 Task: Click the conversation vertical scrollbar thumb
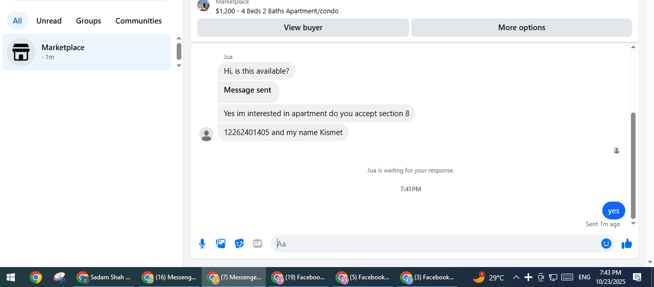[x=633, y=165]
